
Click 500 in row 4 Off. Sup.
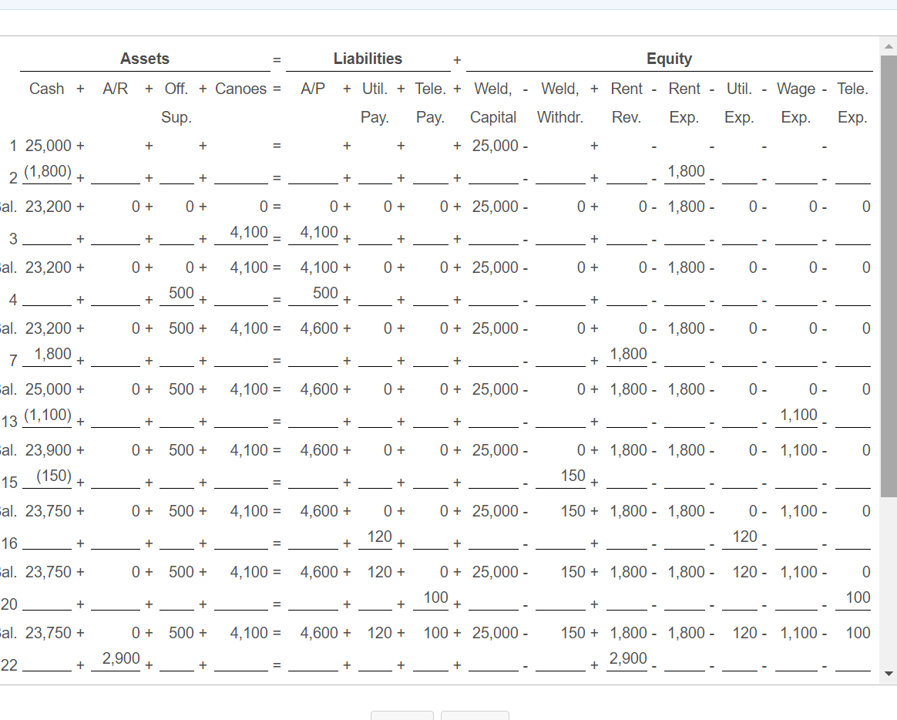(181, 292)
